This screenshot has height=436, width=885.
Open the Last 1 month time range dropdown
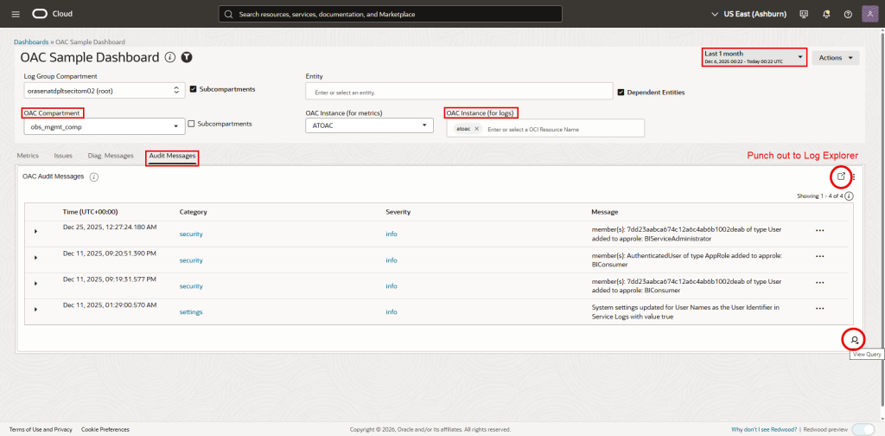pyautogui.click(x=754, y=57)
